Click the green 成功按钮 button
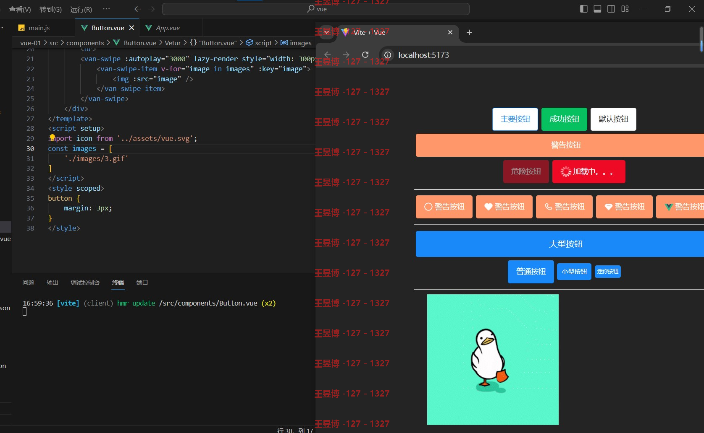 coord(564,119)
